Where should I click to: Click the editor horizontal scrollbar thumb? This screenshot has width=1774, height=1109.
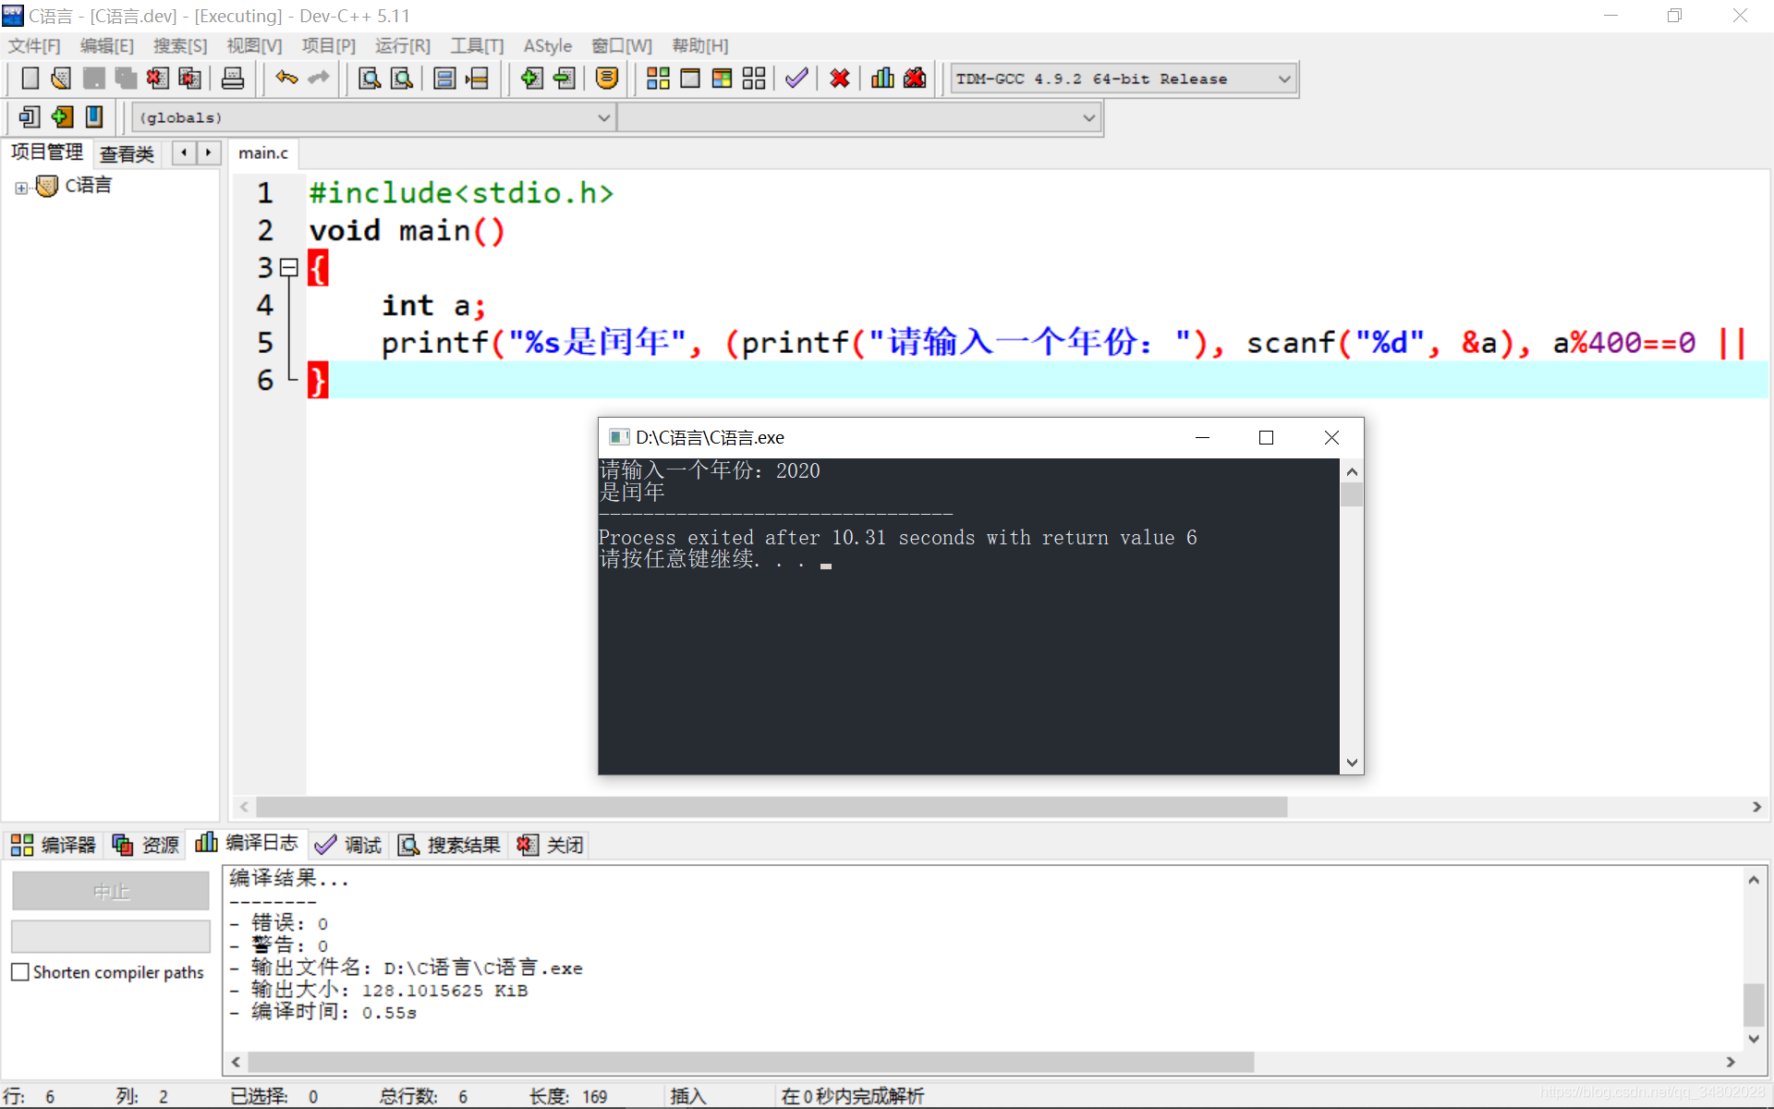click(771, 807)
